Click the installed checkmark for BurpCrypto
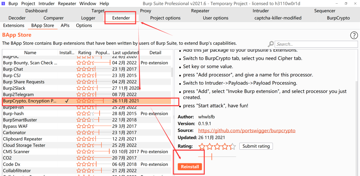360x176 pixels. click(67, 101)
